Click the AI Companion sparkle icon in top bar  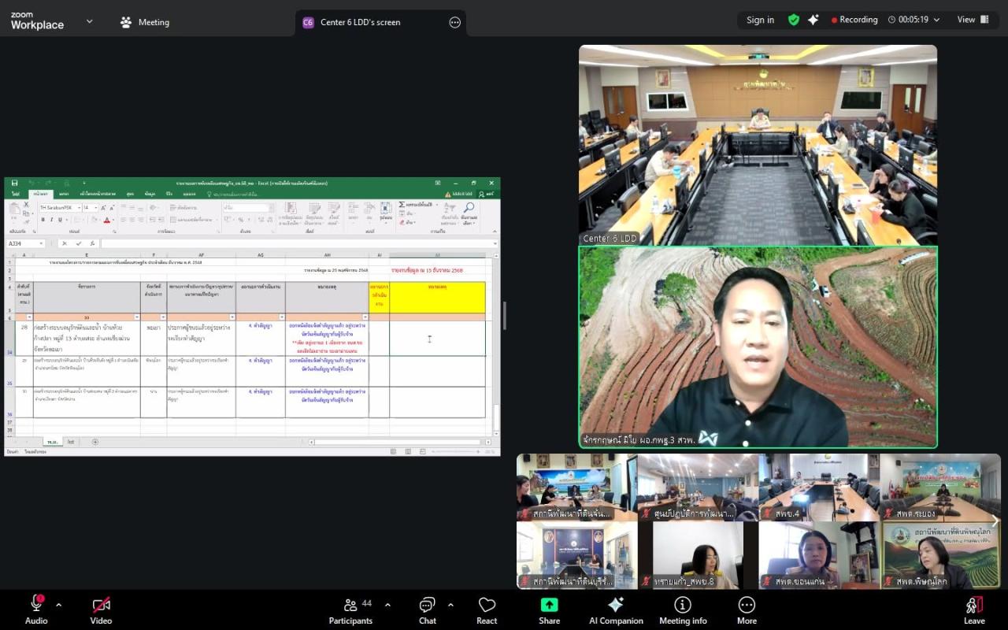pyautogui.click(x=813, y=20)
